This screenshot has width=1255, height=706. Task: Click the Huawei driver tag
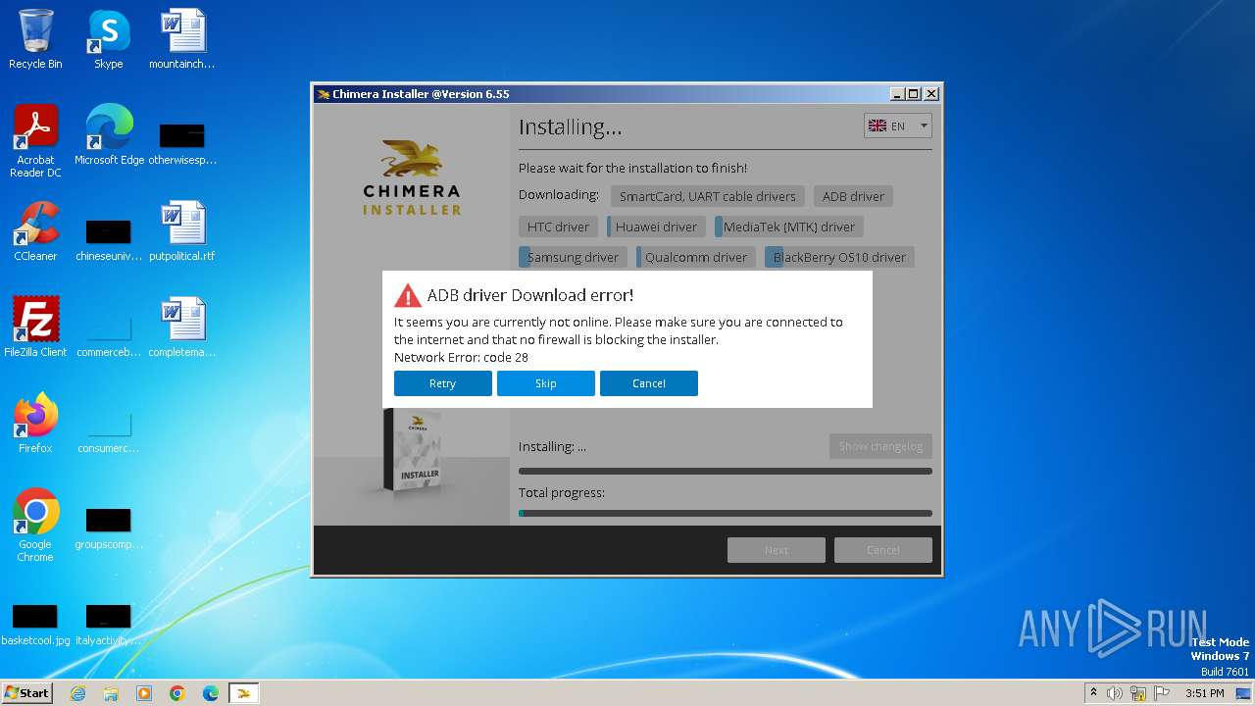click(656, 227)
